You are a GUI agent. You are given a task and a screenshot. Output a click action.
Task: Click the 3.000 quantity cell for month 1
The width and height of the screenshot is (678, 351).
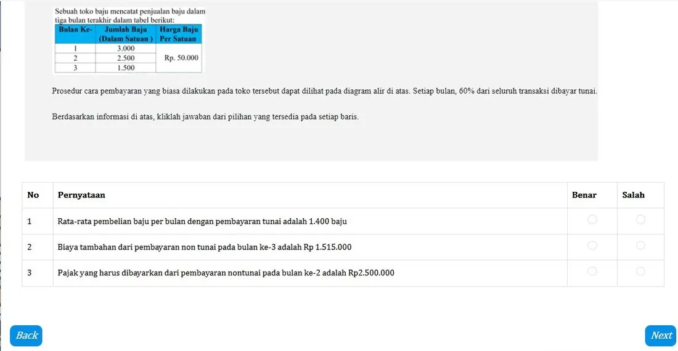pos(126,49)
